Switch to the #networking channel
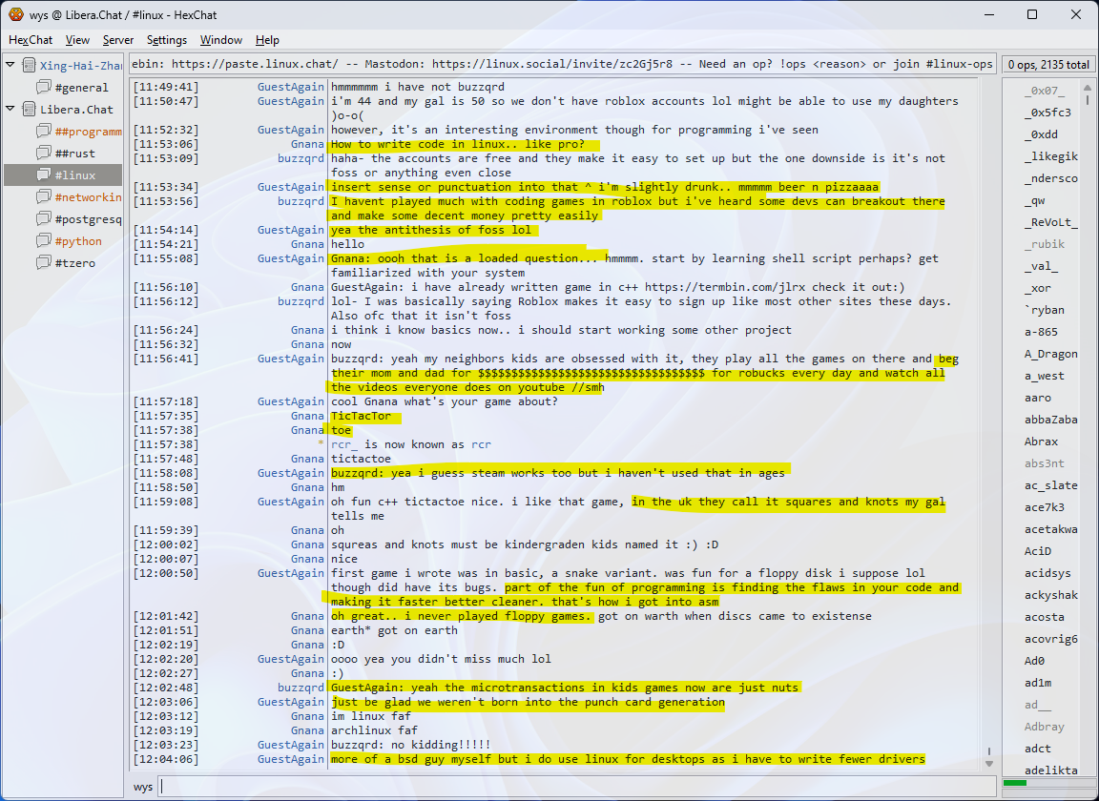This screenshot has height=801, width=1099. click(88, 197)
